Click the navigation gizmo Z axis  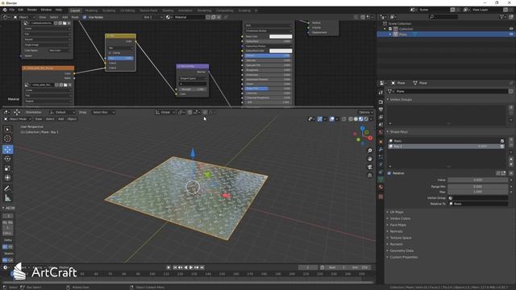362,129
